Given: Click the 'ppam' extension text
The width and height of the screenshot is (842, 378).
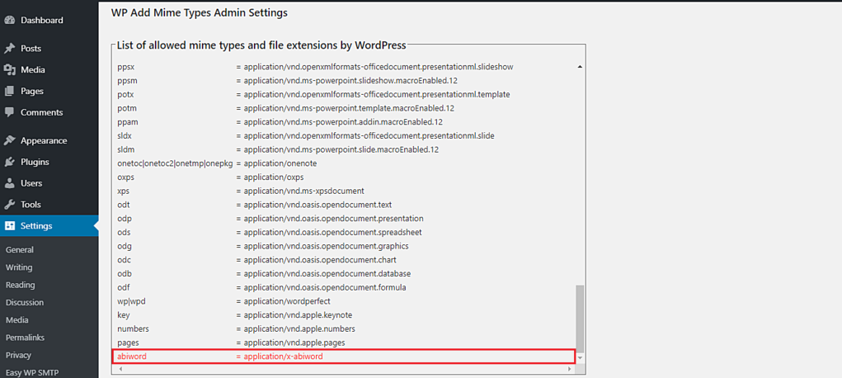Looking at the screenshot, I should 128,122.
